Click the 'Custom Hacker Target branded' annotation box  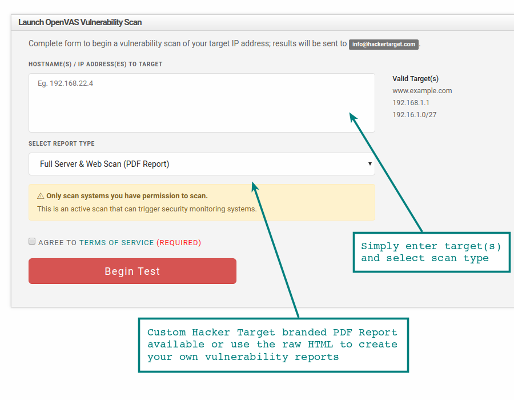pyautogui.click(x=274, y=345)
